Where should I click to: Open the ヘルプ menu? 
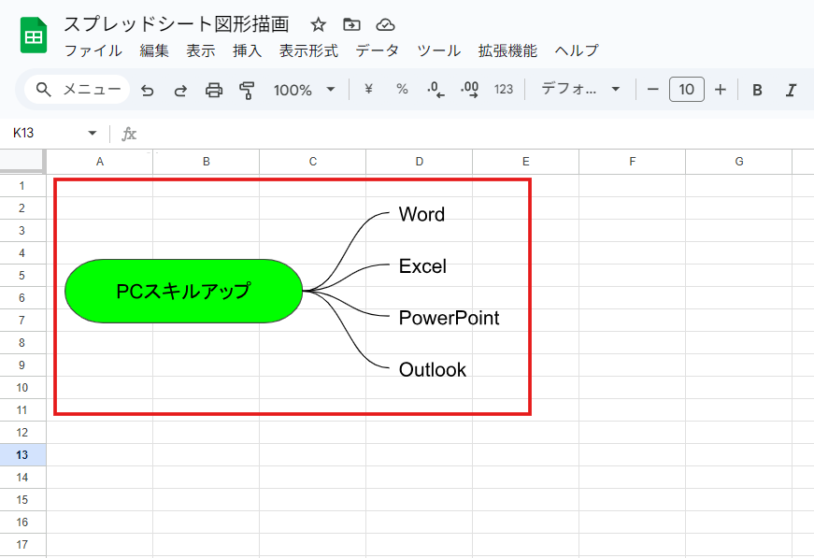click(577, 50)
